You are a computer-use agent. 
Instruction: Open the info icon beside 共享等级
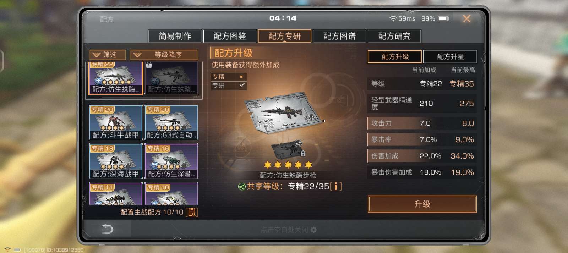pyautogui.click(x=336, y=186)
